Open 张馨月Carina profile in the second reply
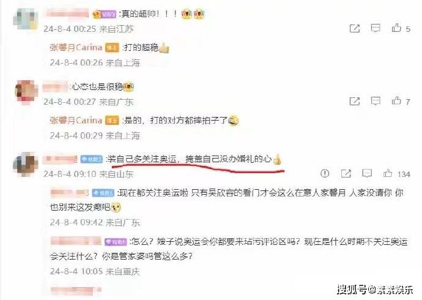422x300 pixels. tap(76, 121)
